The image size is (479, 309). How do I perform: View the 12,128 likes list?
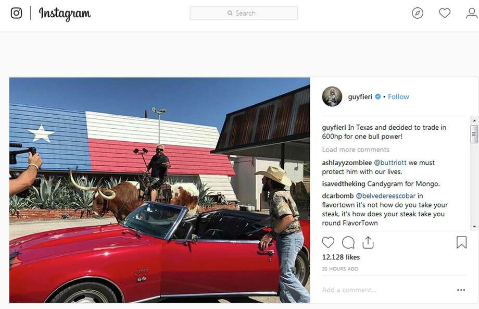tap(341, 257)
